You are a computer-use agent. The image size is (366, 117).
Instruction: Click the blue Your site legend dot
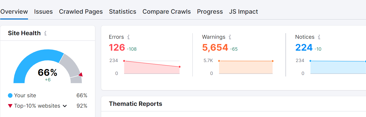point(10,95)
